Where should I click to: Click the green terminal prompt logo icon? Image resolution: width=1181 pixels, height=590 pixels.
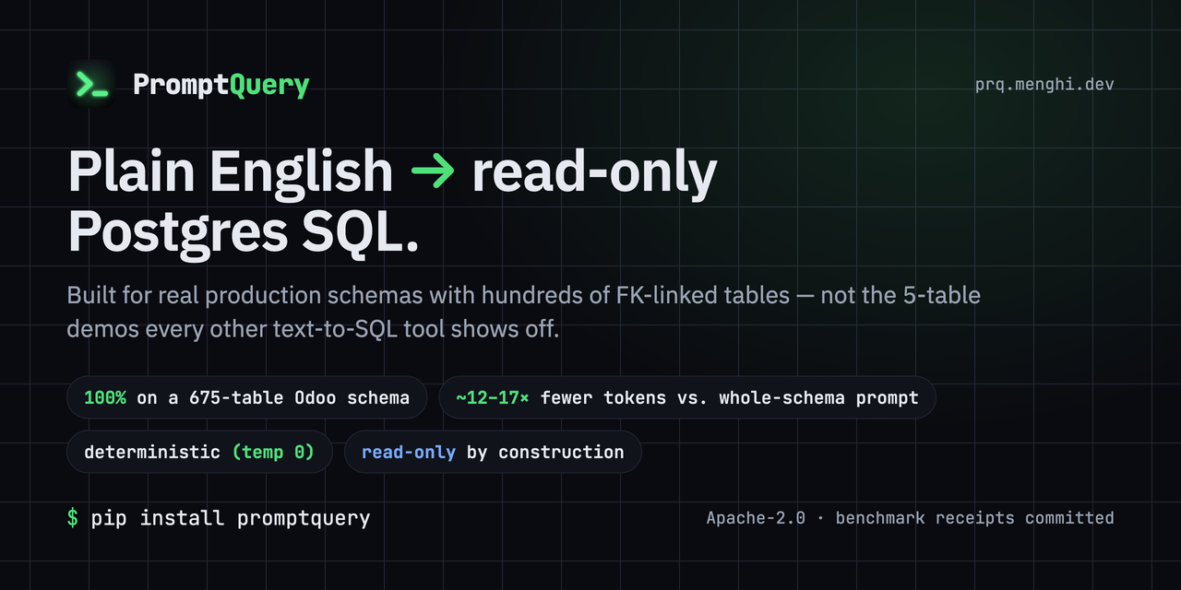(91, 85)
